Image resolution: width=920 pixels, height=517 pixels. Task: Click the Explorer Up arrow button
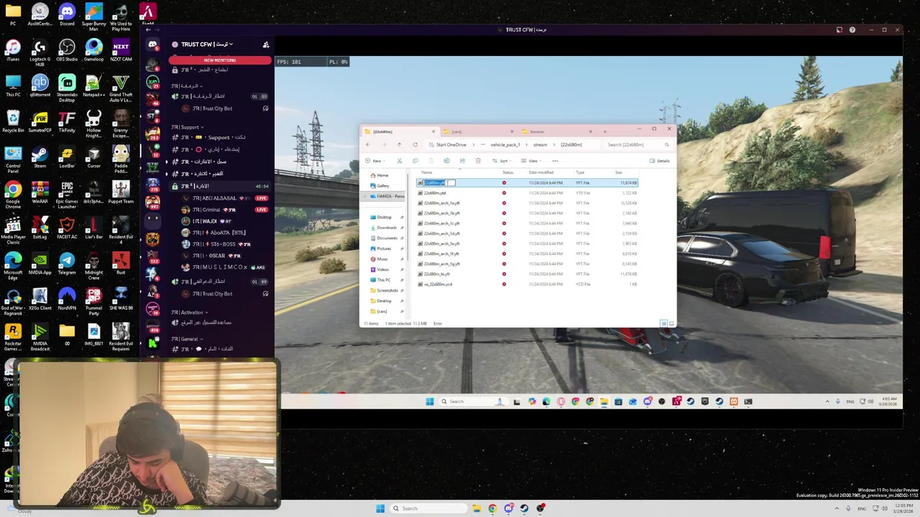pyautogui.click(x=399, y=144)
